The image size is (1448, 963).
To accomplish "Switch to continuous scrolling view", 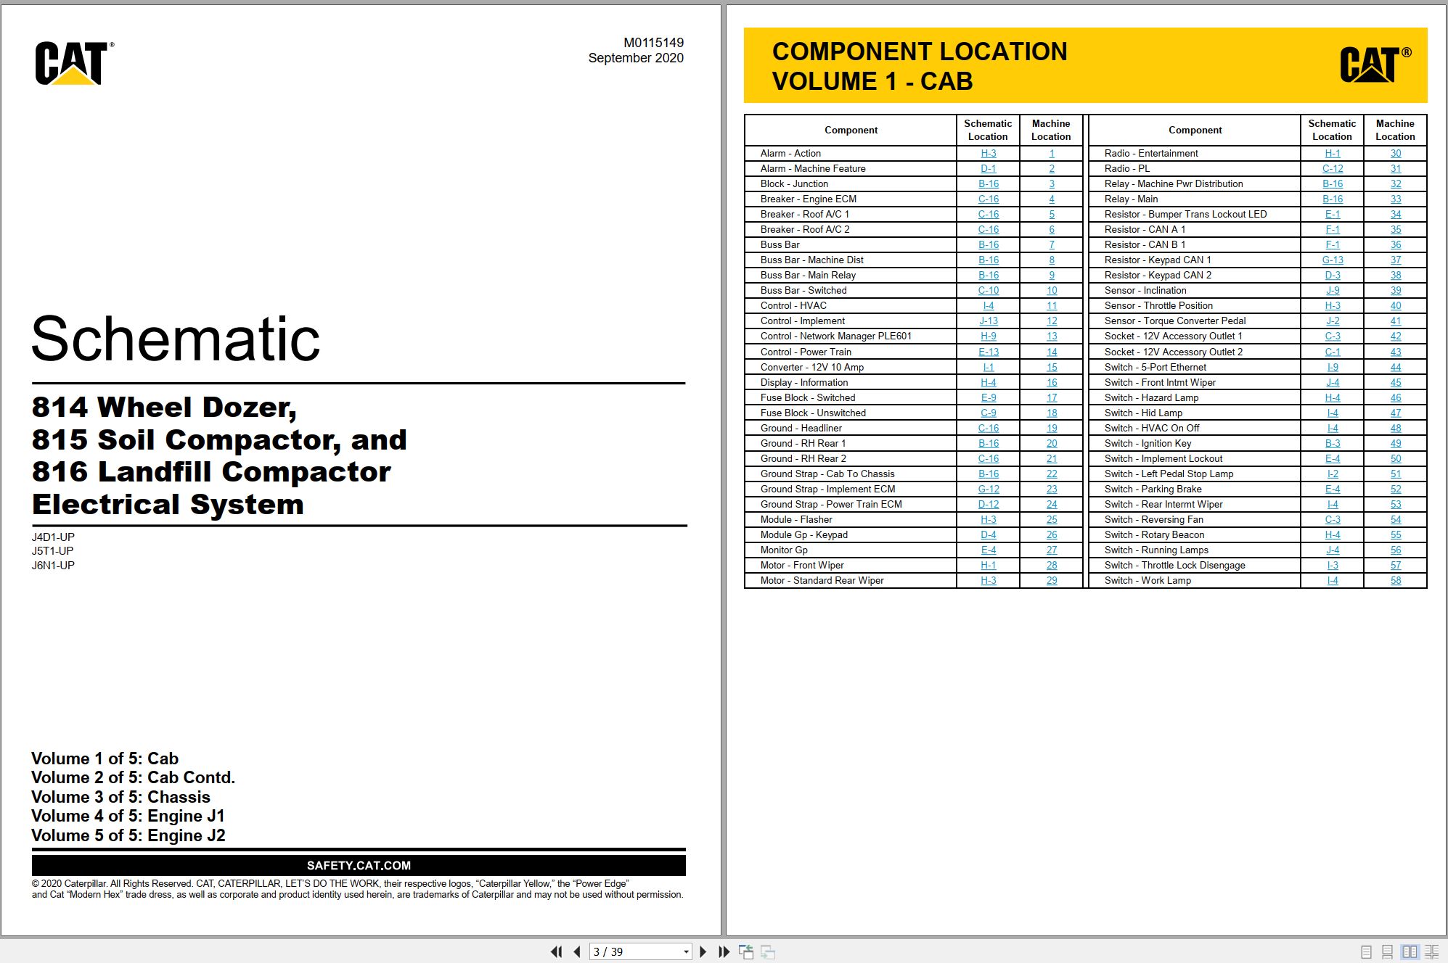I will [1387, 951].
